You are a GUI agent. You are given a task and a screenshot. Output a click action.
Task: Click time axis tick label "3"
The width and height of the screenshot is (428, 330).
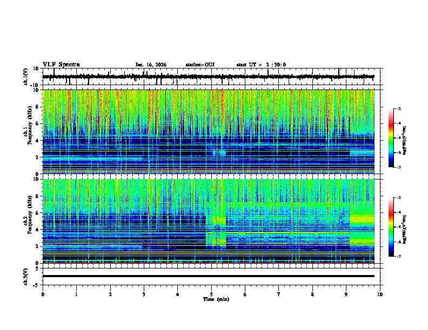(x=144, y=294)
